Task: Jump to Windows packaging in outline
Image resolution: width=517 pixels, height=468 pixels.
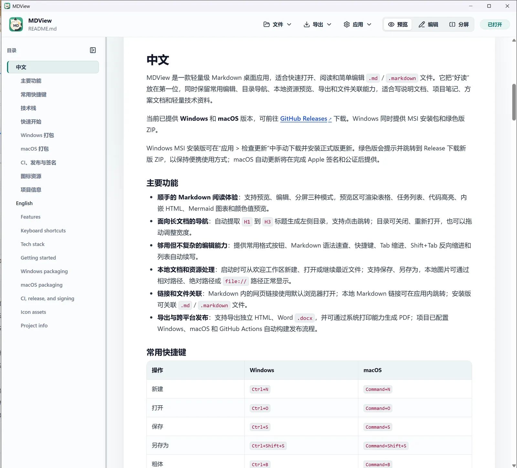Action: click(44, 271)
